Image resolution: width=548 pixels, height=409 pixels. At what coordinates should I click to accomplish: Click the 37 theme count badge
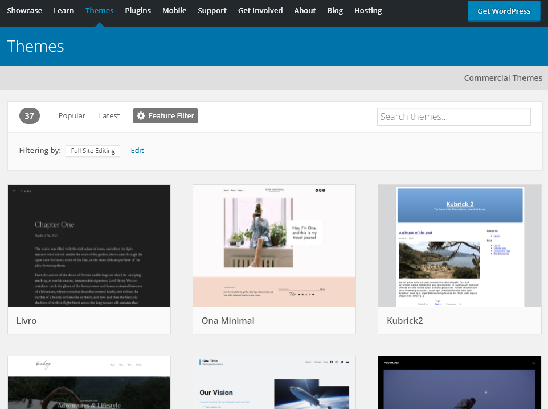[30, 116]
